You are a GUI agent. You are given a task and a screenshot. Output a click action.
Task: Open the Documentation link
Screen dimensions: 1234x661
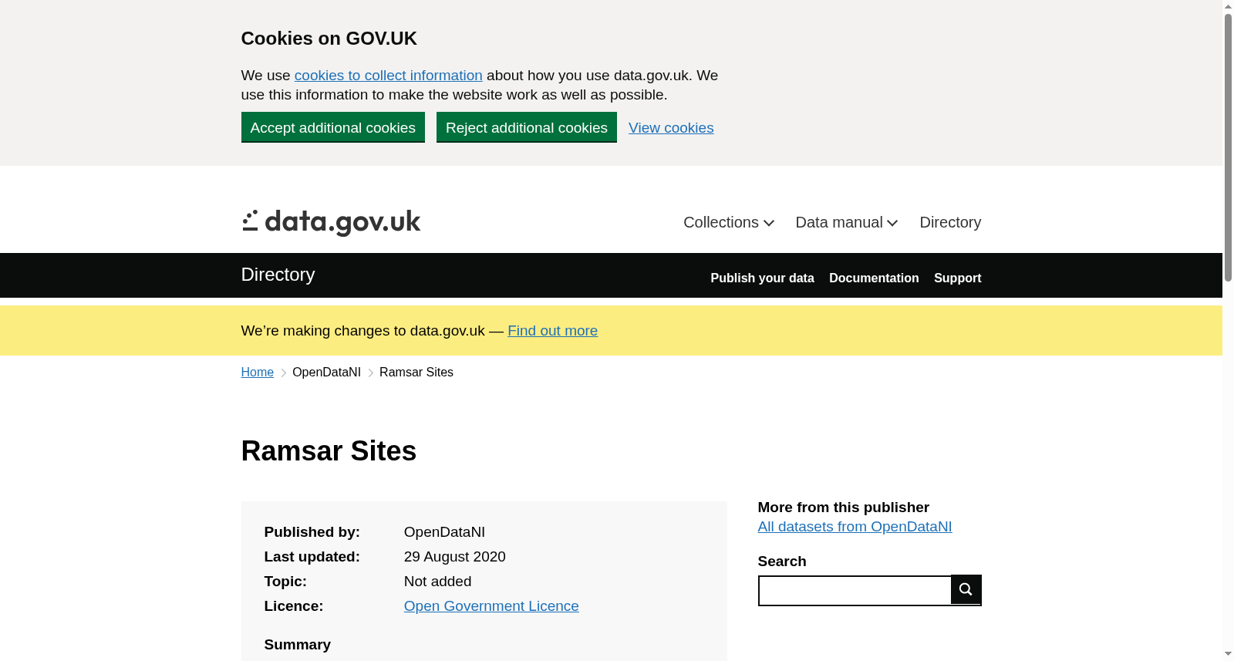pos(874,278)
